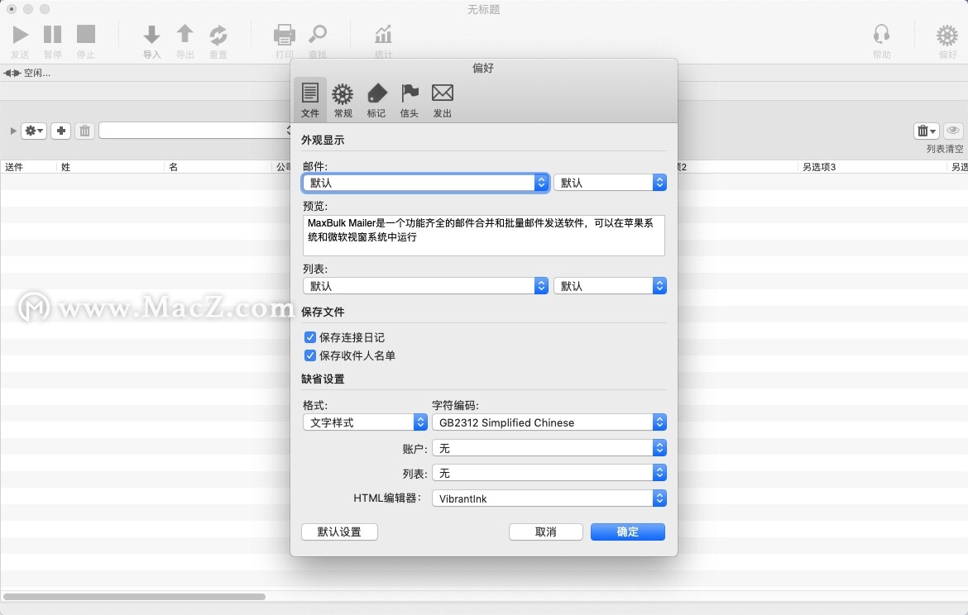Click the 确定 confirm button
Viewport: 968px width, 615px height.
(x=627, y=532)
